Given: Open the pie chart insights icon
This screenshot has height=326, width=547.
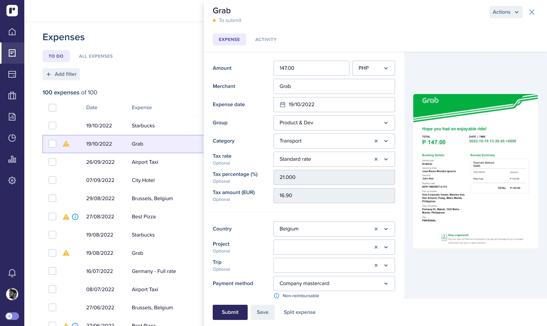Looking at the screenshot, I should [x=12, y=138].
